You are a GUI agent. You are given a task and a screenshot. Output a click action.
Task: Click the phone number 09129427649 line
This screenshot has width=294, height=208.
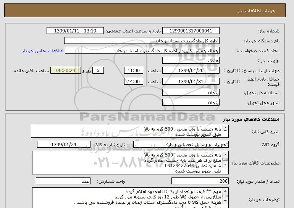[x=193, y=166]
